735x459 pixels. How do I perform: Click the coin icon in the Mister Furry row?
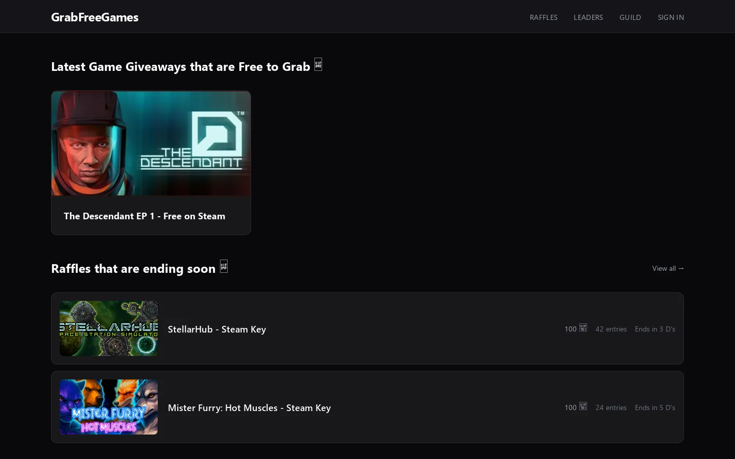click(583, 406)
